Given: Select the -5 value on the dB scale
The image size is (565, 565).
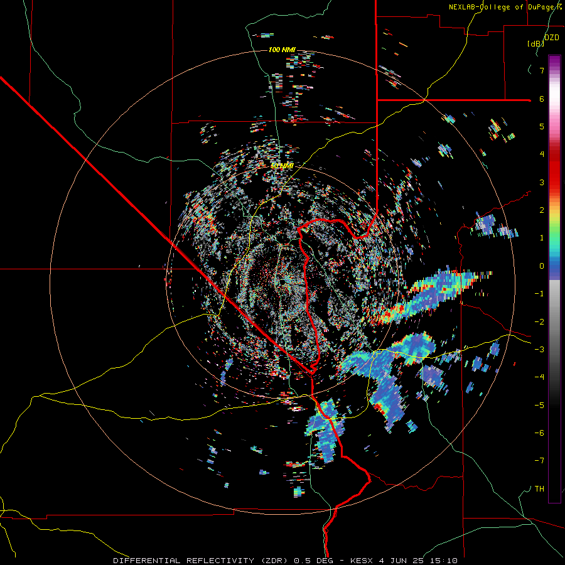Looking at the screenshot, I should (539, 406).
